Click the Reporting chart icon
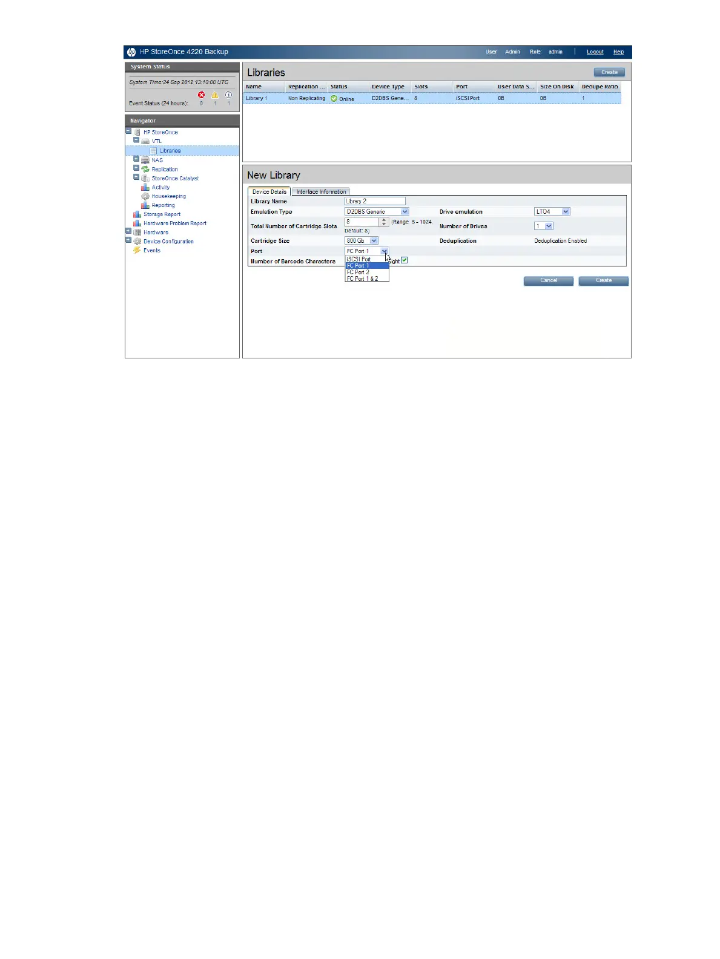The width and height of the screenshot is (720, 959). pyautogui.click(x=145, y=205)
